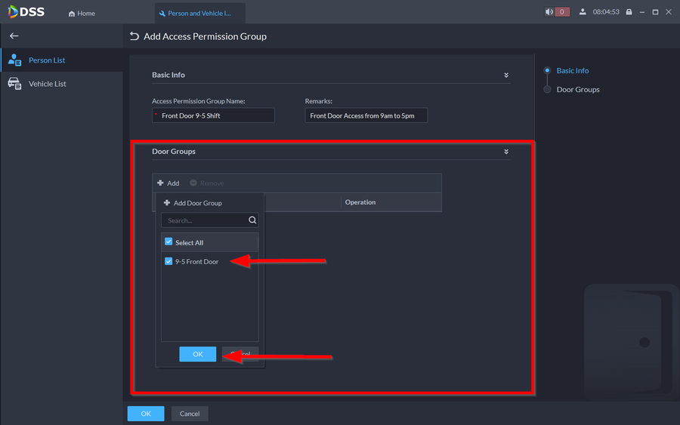
Task: Click the lock screen icon
Action: 608,12
